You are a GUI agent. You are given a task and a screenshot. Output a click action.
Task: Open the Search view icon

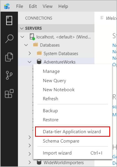coord(9,39)
